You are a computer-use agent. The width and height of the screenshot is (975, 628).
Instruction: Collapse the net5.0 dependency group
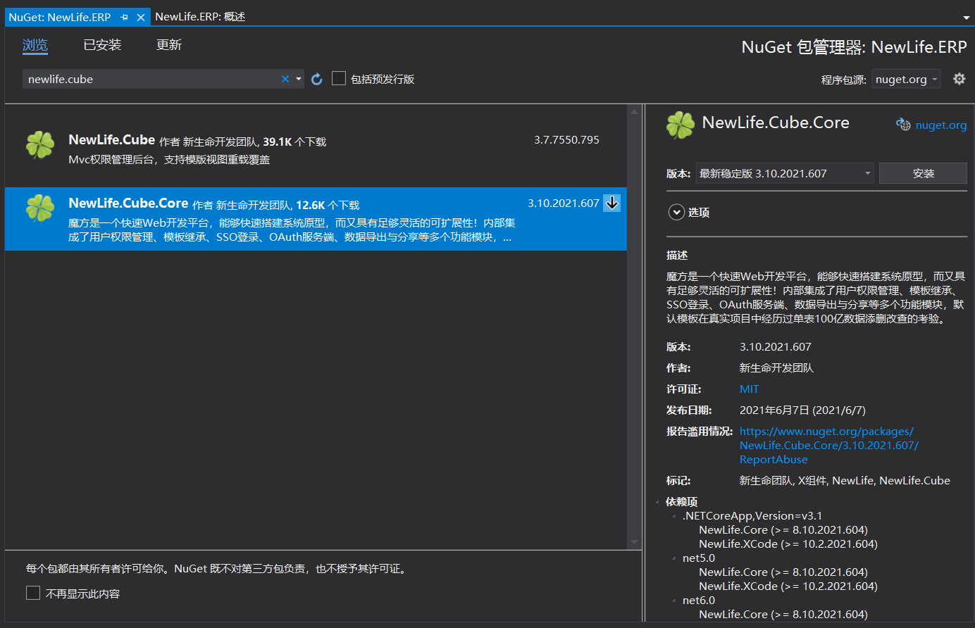click(x=674, y=558)
